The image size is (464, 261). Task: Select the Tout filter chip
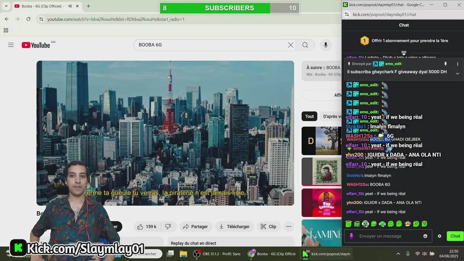coord(309,116)
